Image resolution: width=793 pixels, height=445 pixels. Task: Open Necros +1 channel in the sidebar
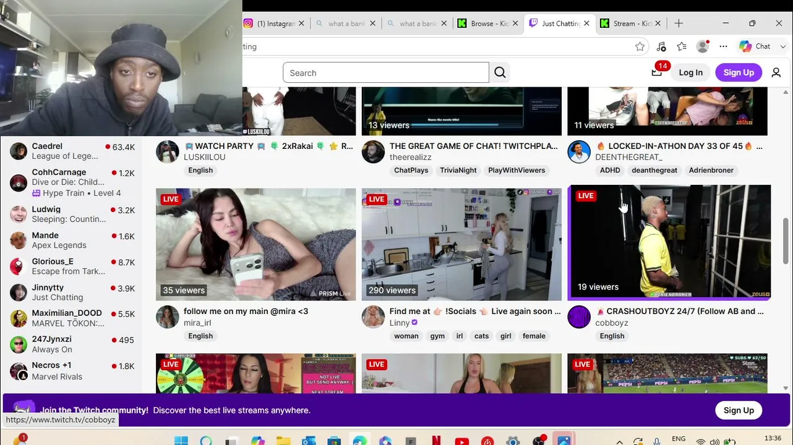[x=72, y=371]
